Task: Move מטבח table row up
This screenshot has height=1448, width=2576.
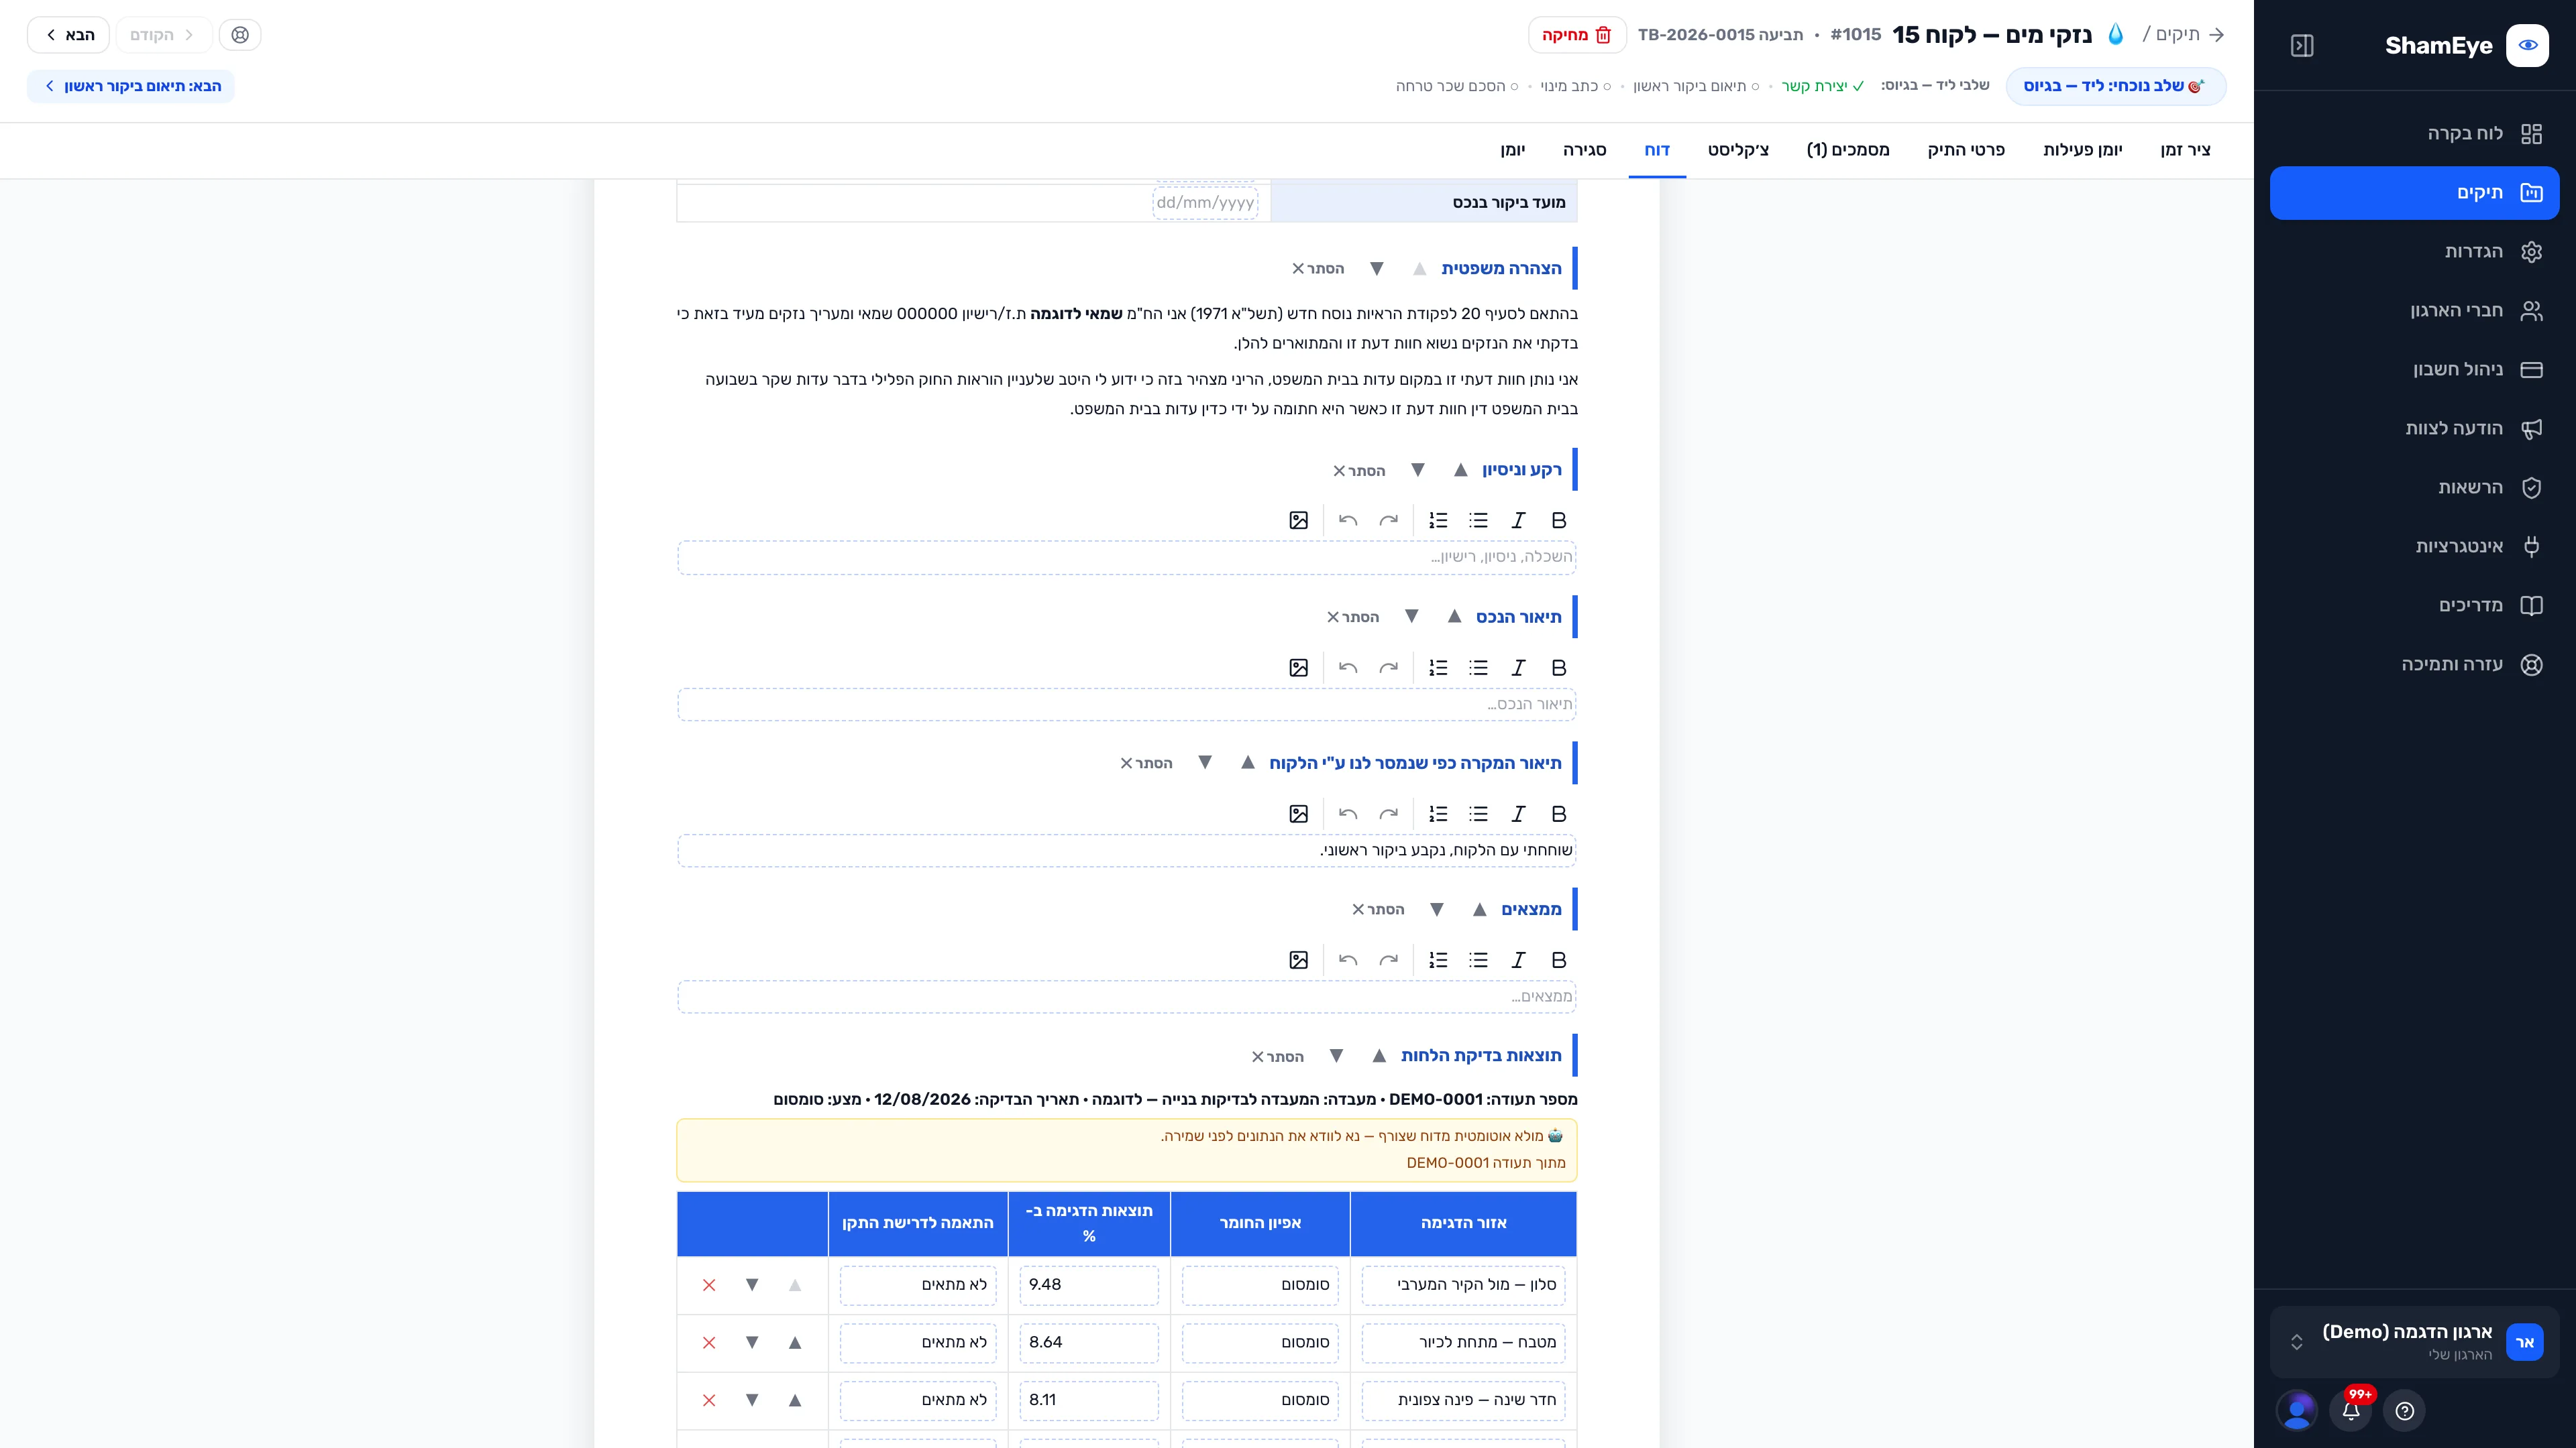Action: click(x=795, y=1343)
